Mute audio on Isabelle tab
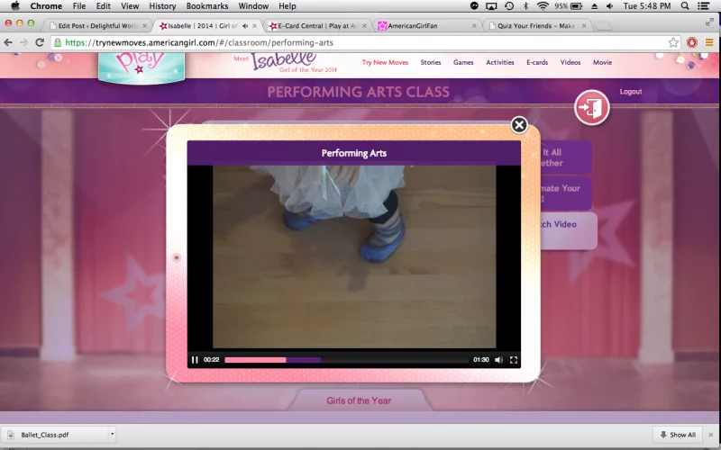 coord(245,26)
